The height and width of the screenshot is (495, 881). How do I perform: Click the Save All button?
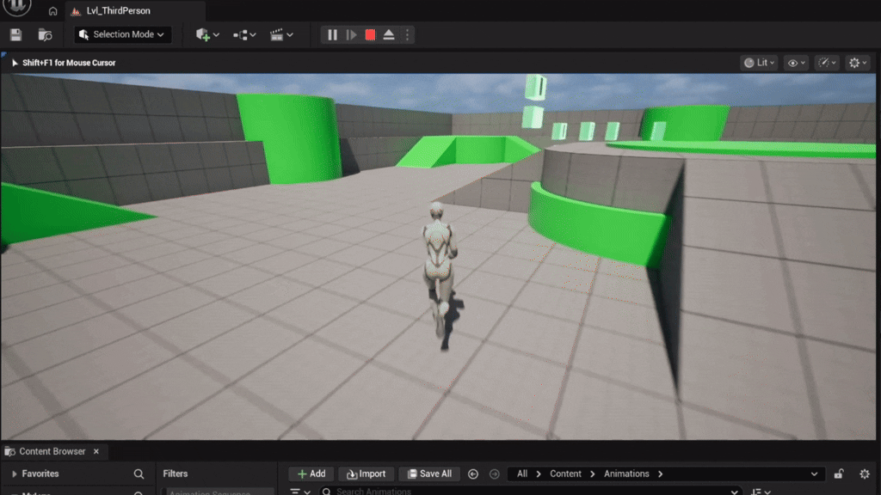coord(428,474)
